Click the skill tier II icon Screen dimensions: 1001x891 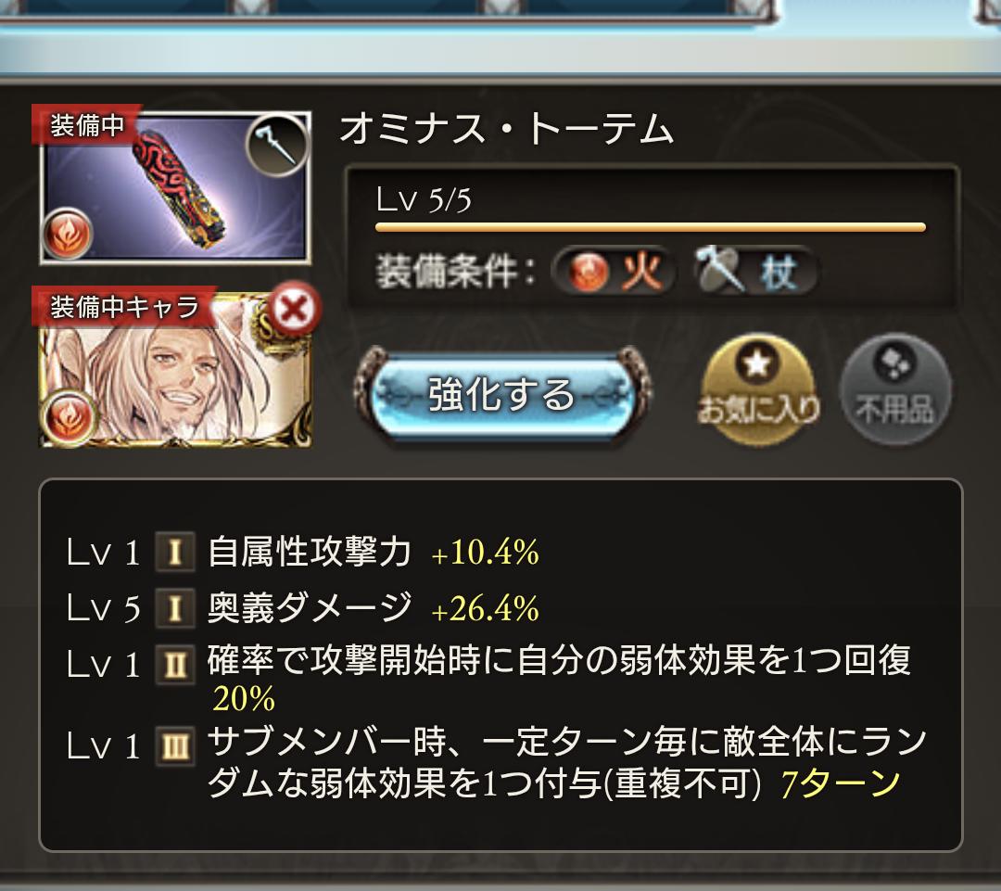175,665
